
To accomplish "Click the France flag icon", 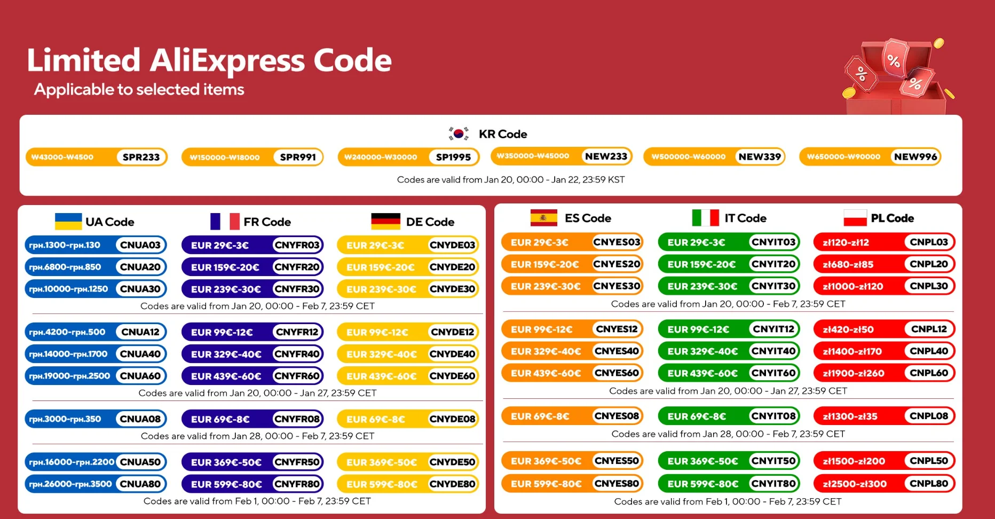I will [225, 222].
